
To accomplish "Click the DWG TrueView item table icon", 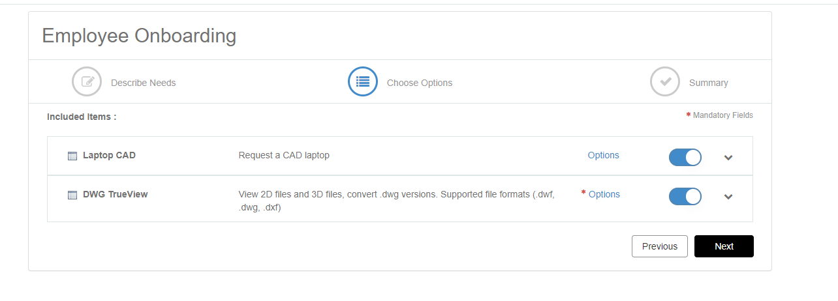I will click(72, 195).
